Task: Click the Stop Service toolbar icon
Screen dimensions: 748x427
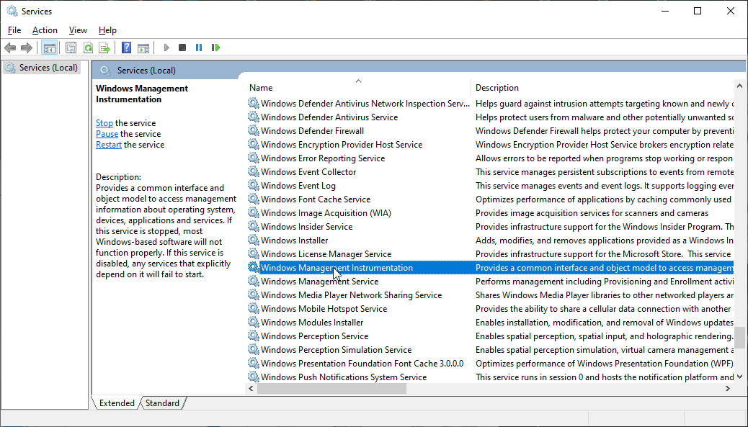Action: pyautogui.click(x=182, y=47)
